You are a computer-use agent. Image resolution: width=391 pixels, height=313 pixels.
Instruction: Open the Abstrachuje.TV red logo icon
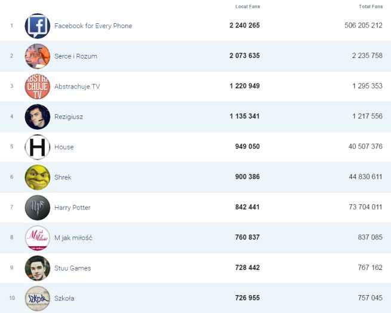tap(38, 87)
